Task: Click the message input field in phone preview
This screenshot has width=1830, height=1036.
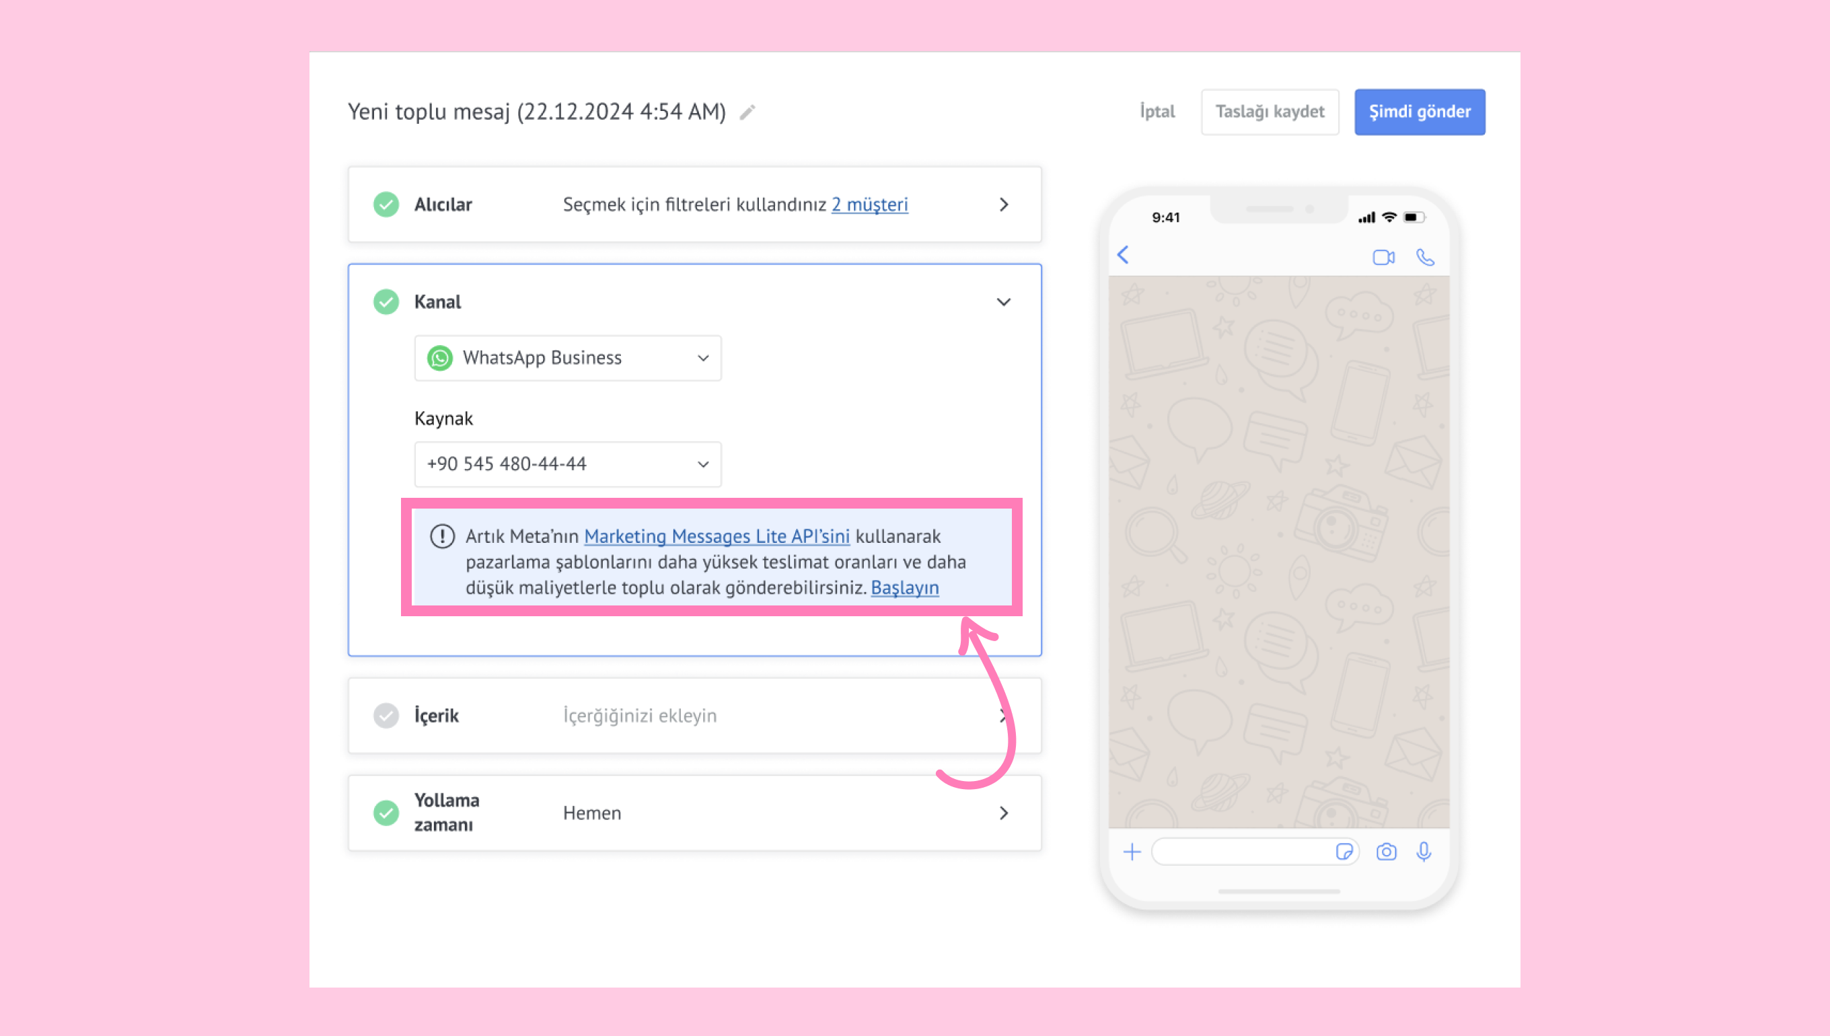Action: 1255,852
